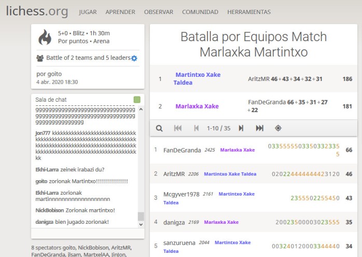The height and width of the screenshot is (257, 362).
Task: Go to next standings page
Action: [x=241, y=128]
